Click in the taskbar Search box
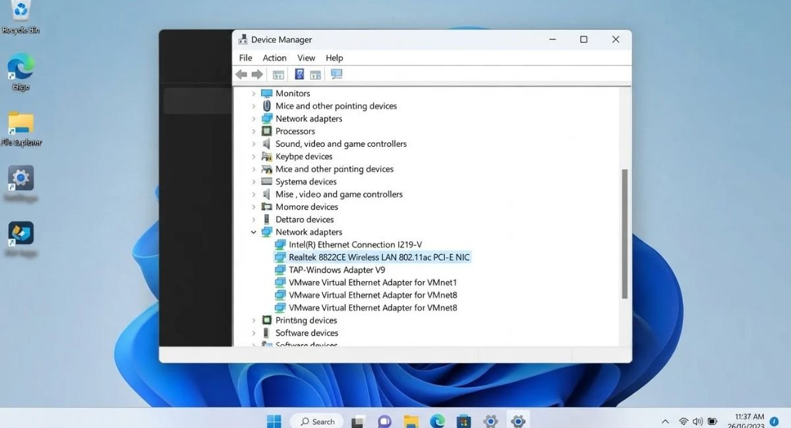This screenshot has height=428, width=791. (x=318, y=421)
